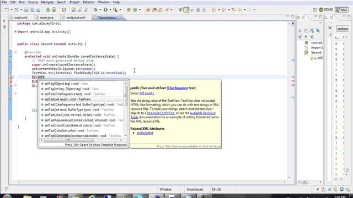This screenshot has width=353, height=198.
Task: Toggle Sort in Outline view
Action: tap(312, 31)
